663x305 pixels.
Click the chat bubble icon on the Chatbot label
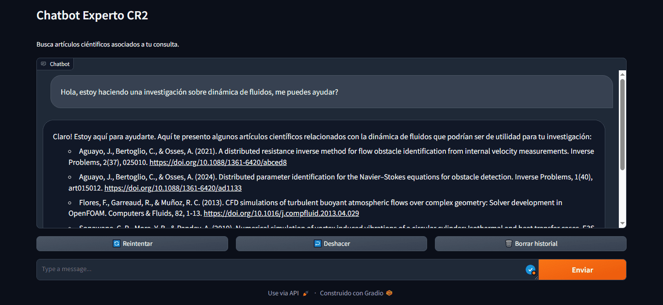[x=44, y=64]
